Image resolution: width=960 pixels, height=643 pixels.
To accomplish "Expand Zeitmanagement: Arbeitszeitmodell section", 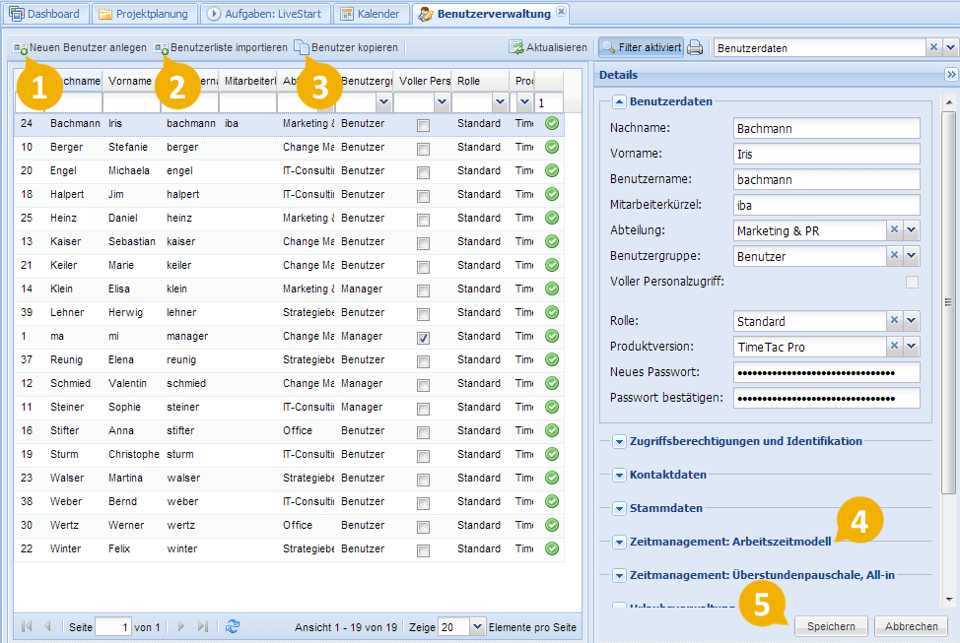I will point(619,542).
